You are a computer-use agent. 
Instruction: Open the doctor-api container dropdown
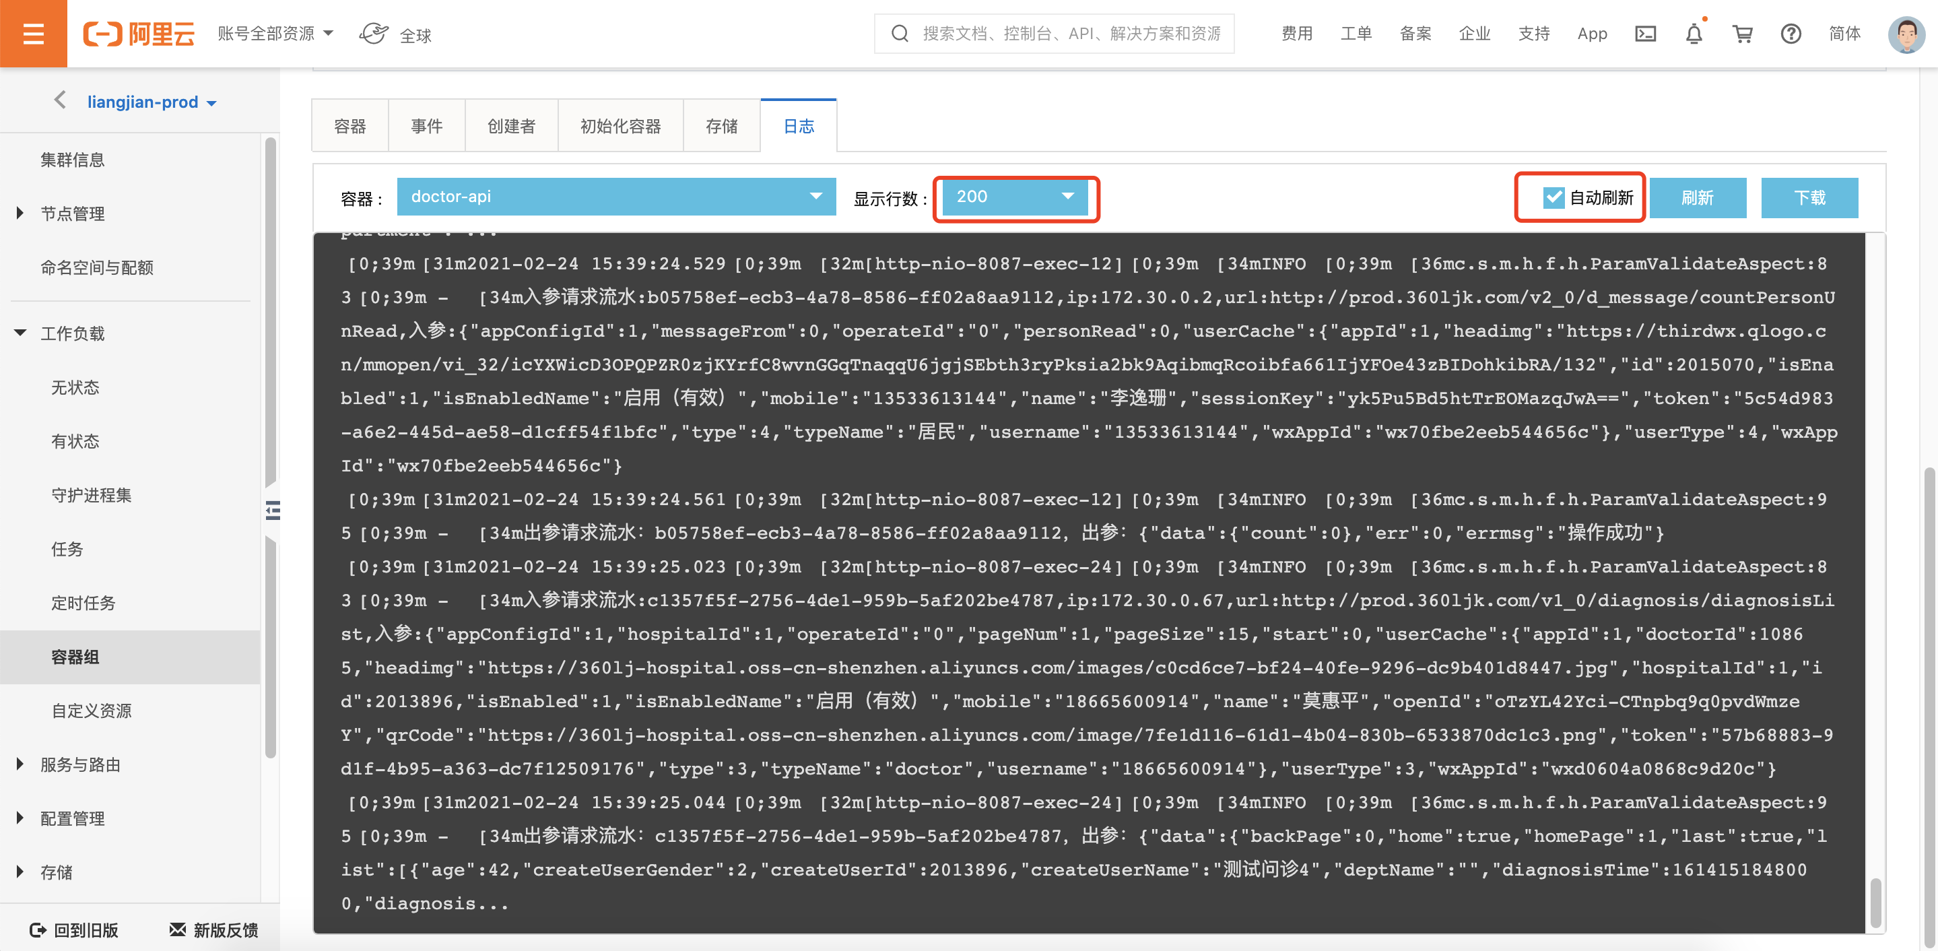click(615, 197)
